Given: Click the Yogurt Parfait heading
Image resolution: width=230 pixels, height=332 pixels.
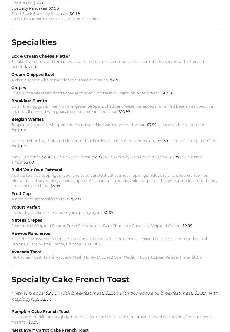Looking at the screenshot, I should [26, 207].
